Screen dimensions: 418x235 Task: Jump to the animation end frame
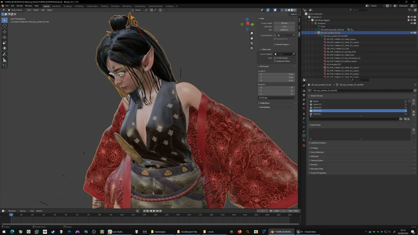pyautogui.click(x=160, y=211)
